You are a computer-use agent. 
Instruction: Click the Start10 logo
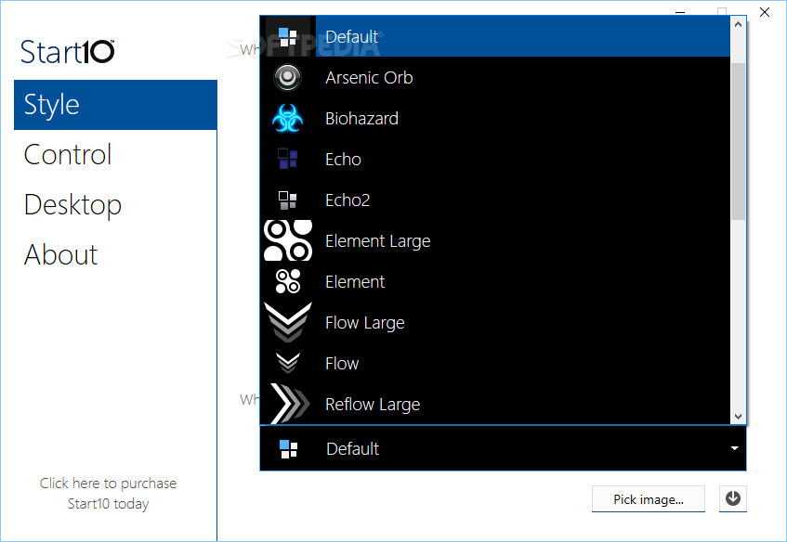(x=67, y=52)
